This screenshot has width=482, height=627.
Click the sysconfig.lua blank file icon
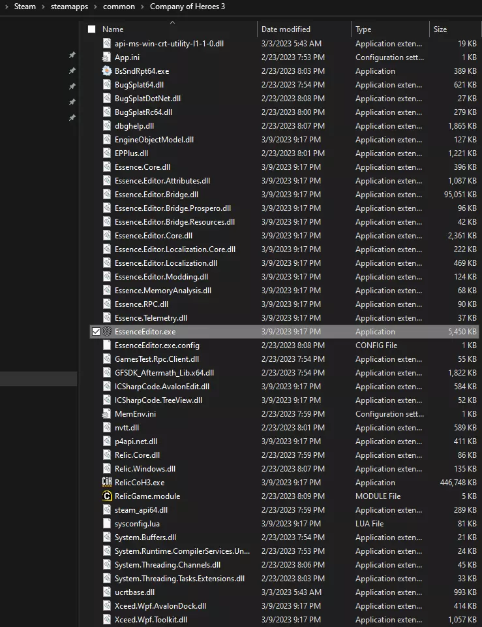[x=106, y=523]
